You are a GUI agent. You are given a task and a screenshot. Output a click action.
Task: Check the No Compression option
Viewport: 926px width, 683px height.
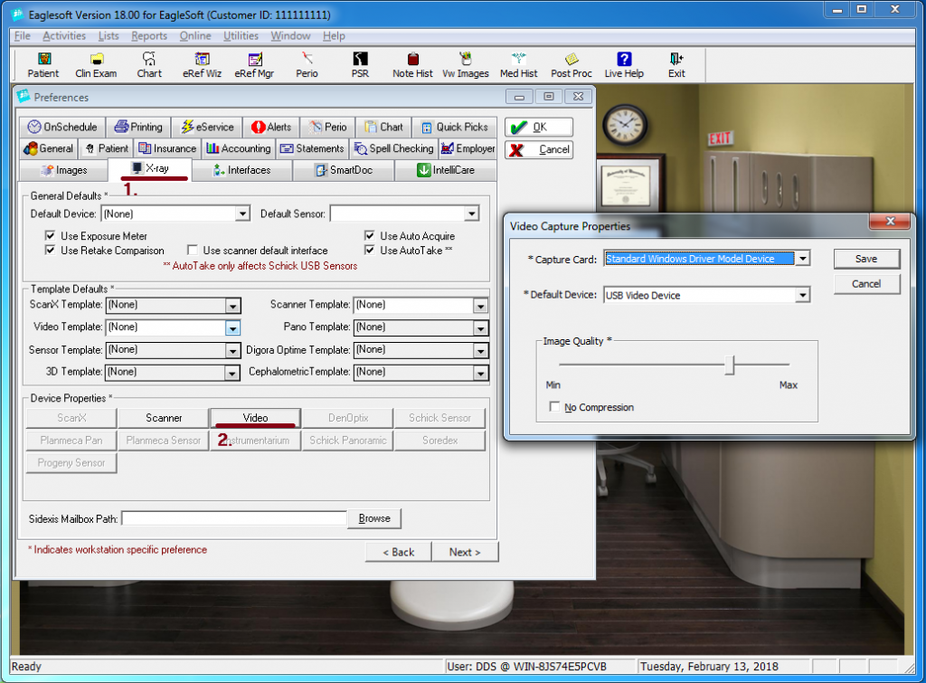tap(555, 408)
